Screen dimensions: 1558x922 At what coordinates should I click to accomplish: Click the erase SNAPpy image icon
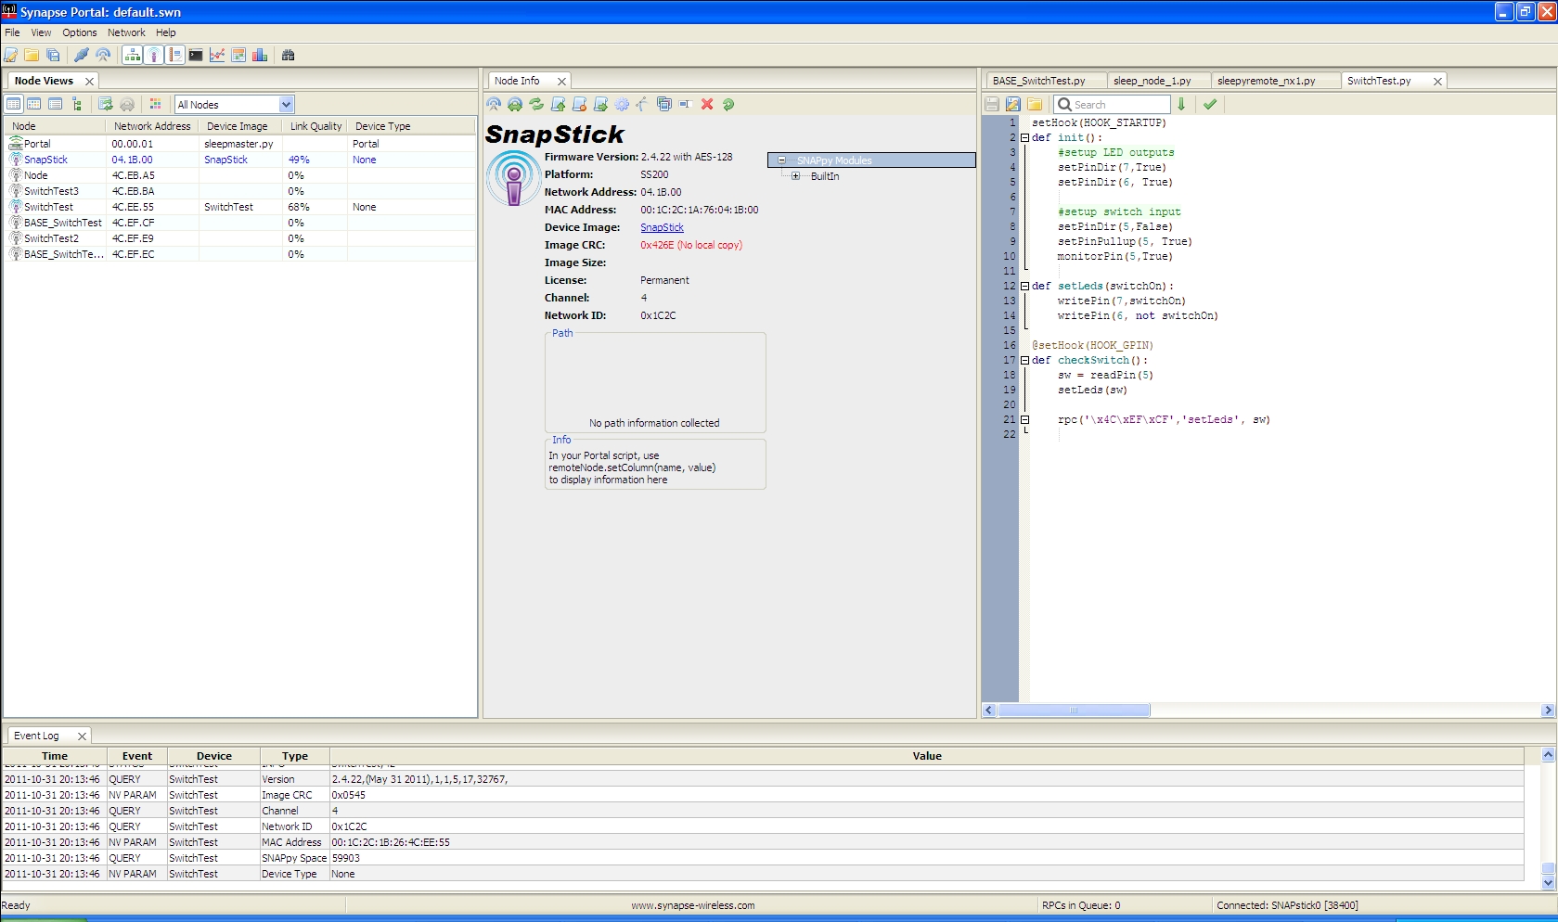pos(579,105)
